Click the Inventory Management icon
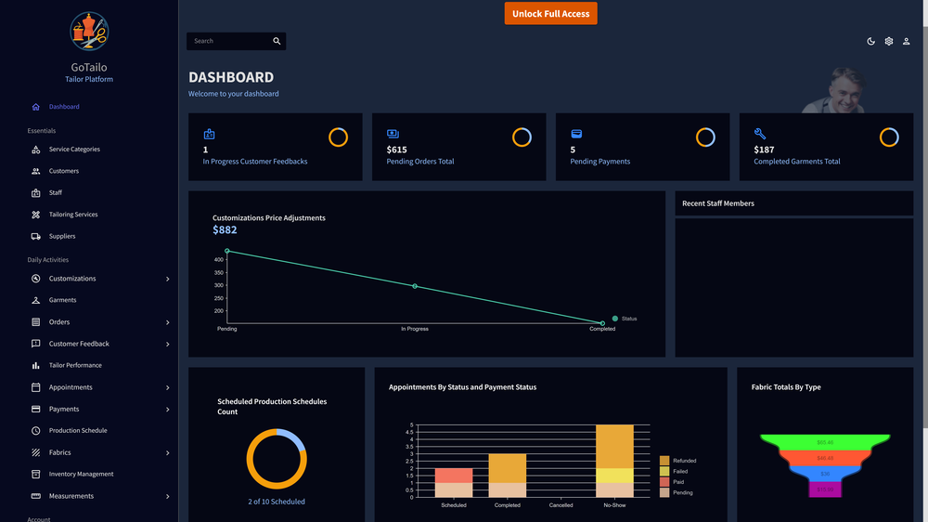 [x=35, y=474]
